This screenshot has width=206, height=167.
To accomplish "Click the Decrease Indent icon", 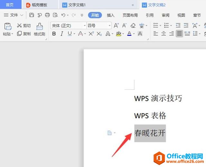I will pyautogui.click(x=178, y=25).
